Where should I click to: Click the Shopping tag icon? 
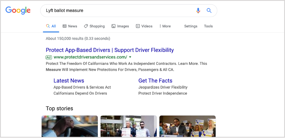pos(86,26)
